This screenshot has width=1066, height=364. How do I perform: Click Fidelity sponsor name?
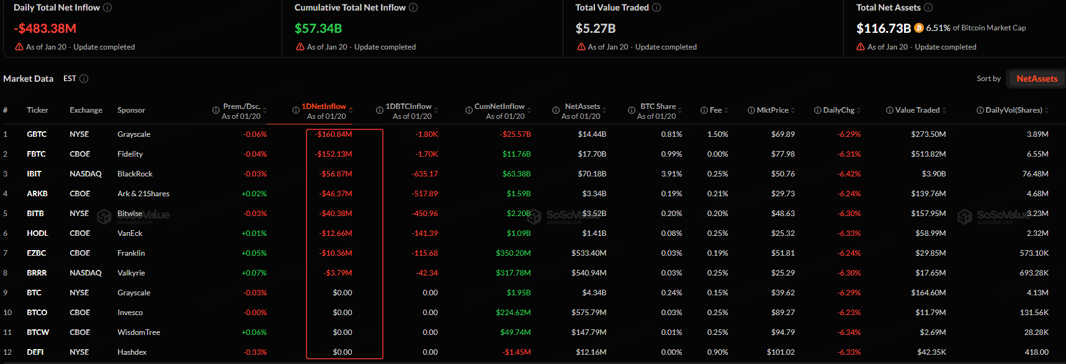tap(130, 154)
